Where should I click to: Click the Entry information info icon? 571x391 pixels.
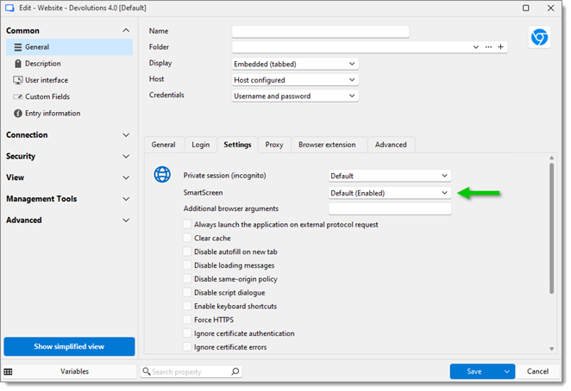(18, 114)
